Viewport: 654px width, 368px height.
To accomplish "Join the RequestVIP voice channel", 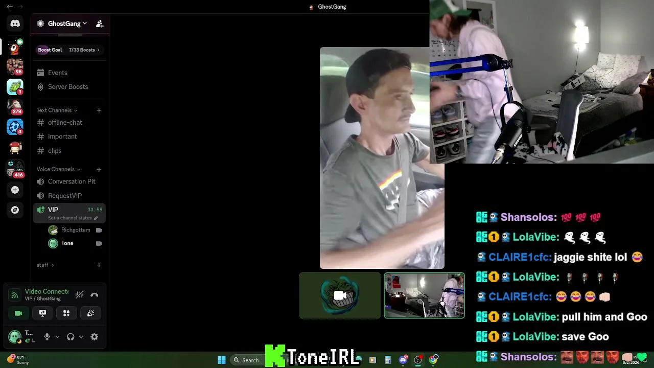I will click(69, 196).
